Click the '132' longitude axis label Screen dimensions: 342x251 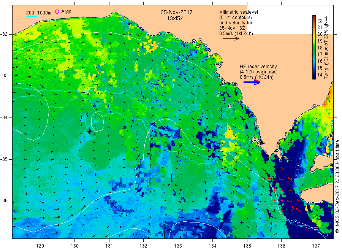coord(144,246)
